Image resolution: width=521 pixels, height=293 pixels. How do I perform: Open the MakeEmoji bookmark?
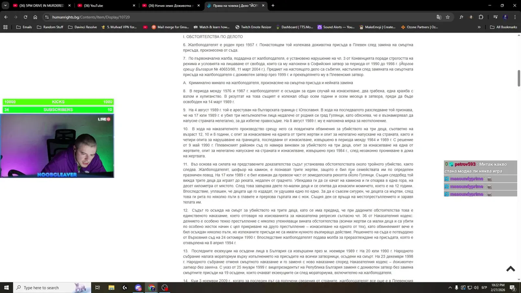point(377,27)
